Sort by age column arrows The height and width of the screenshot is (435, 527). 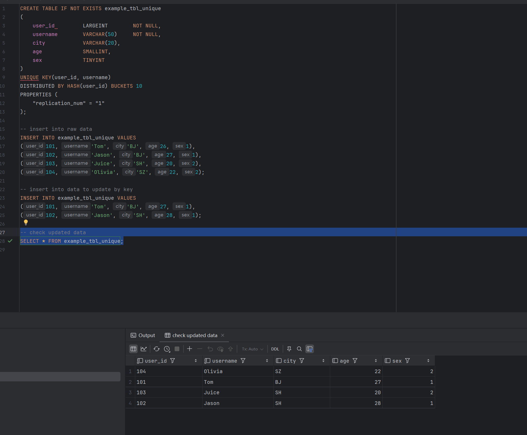click(376, 361)
